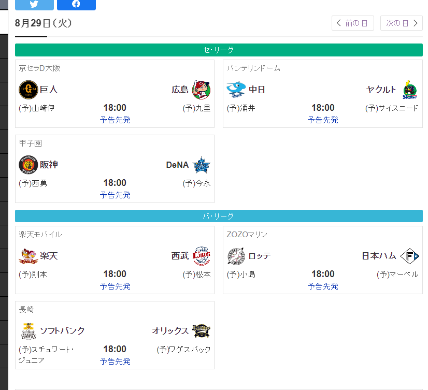Click the team name DeNA
The height and width of the screenshot is (390, 428).
pyautogui.click(x=177, y=165)
